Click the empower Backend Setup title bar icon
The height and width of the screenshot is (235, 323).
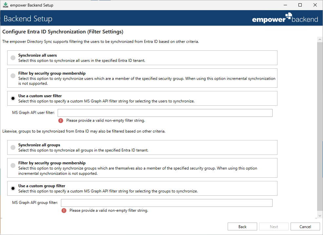pos(6,5)
